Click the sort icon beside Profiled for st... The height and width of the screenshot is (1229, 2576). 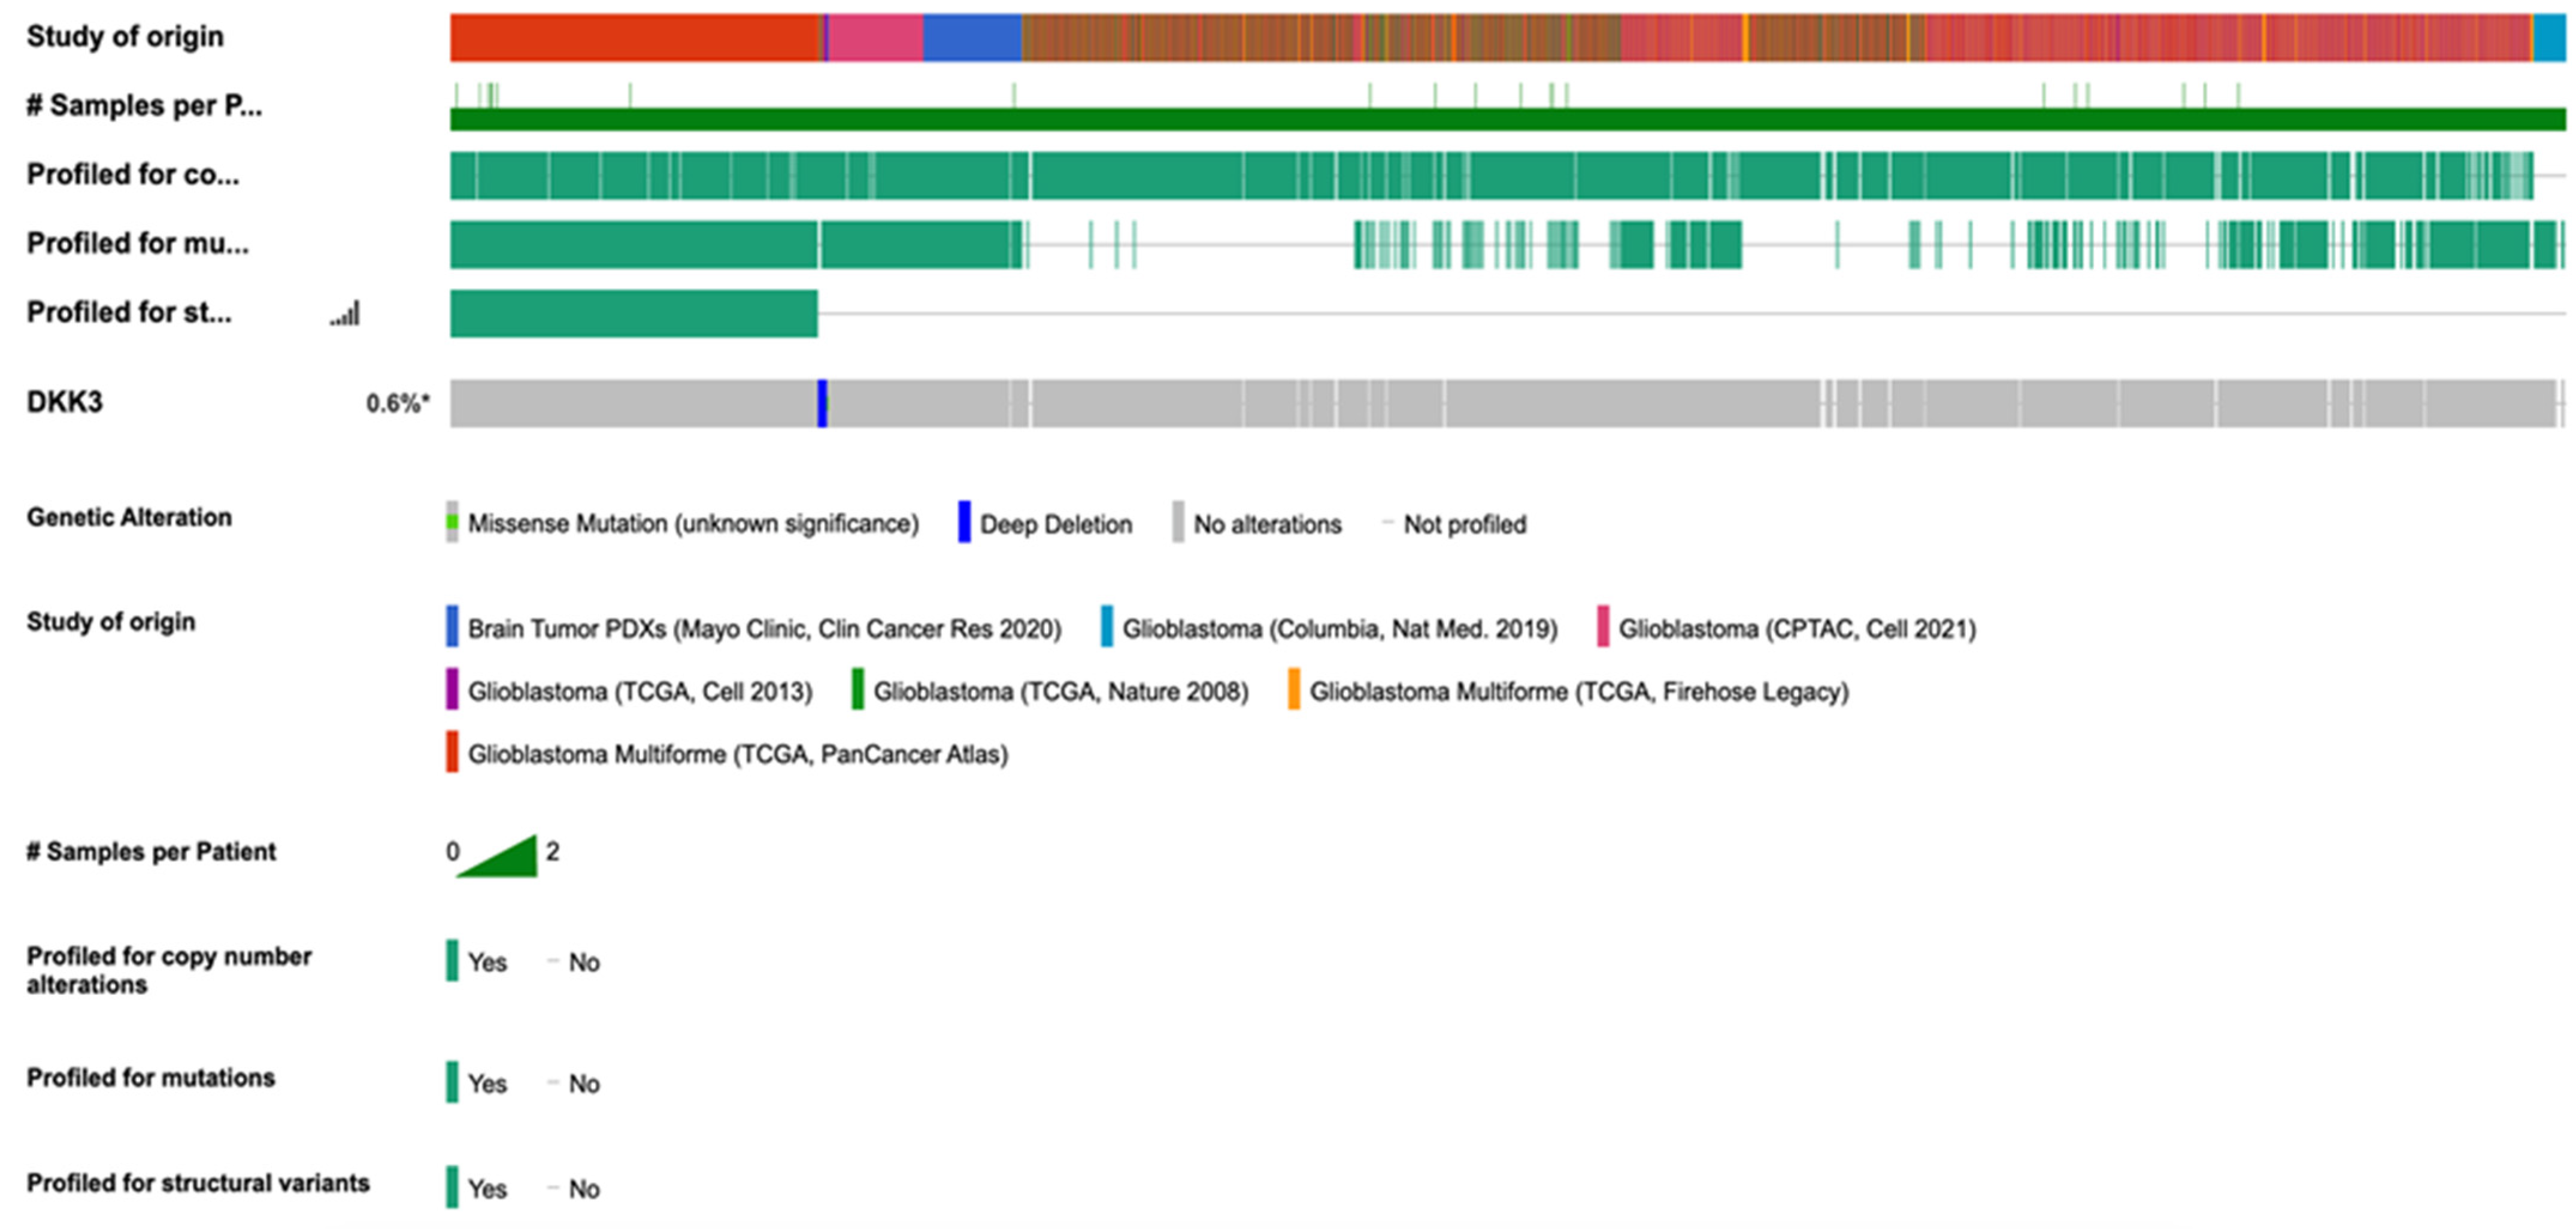346,315
